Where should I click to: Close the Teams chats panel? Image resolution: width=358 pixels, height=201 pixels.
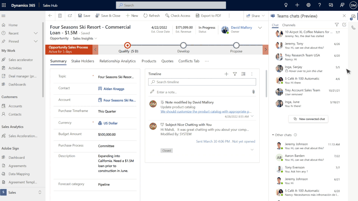(x=344, y=16)
